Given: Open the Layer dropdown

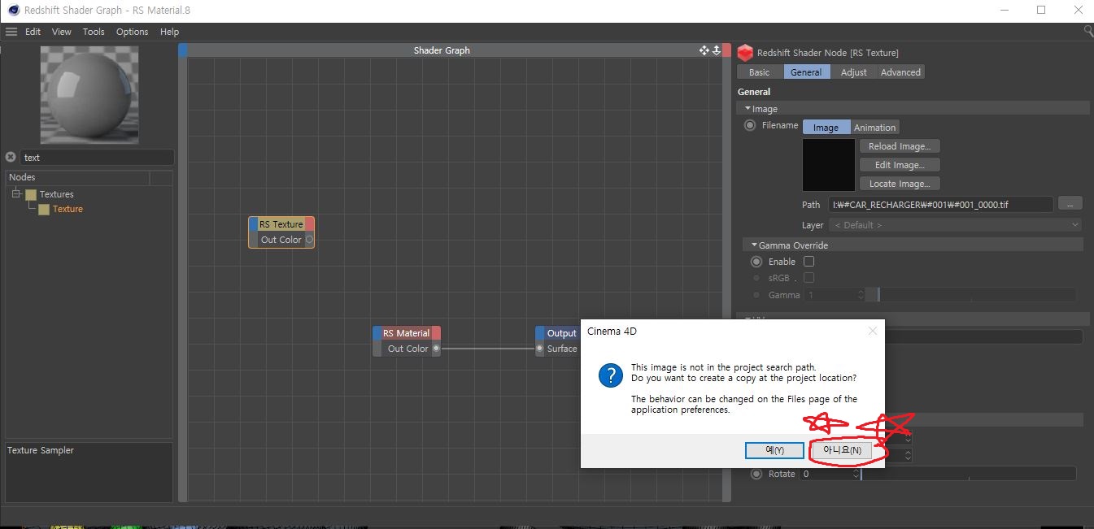Looking at the screenshot, I should tap(954, 225).
